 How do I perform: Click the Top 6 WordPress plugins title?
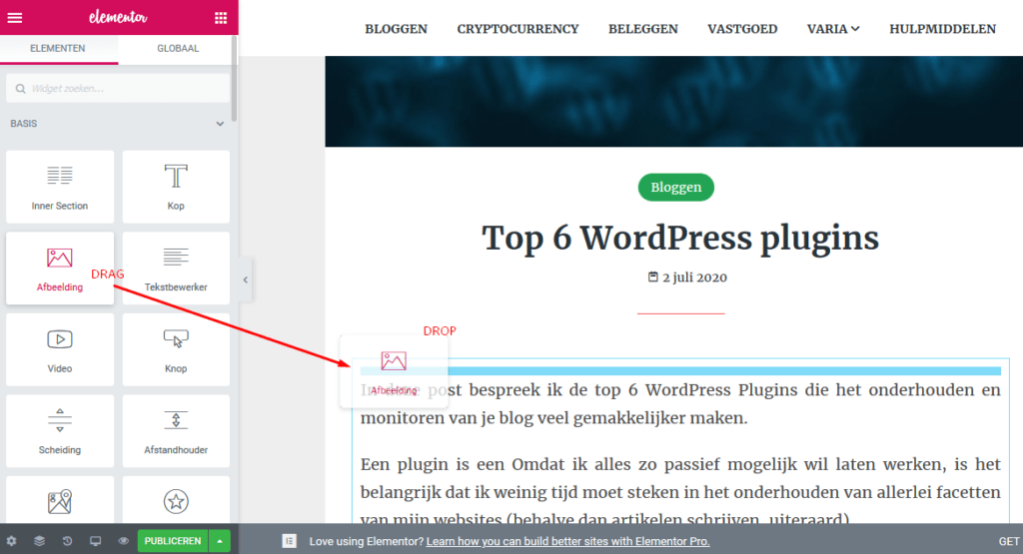[x=680, y=238]
